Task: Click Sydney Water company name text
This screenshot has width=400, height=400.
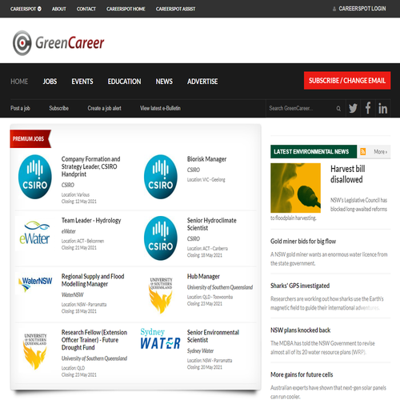Action: pos(200,350)
